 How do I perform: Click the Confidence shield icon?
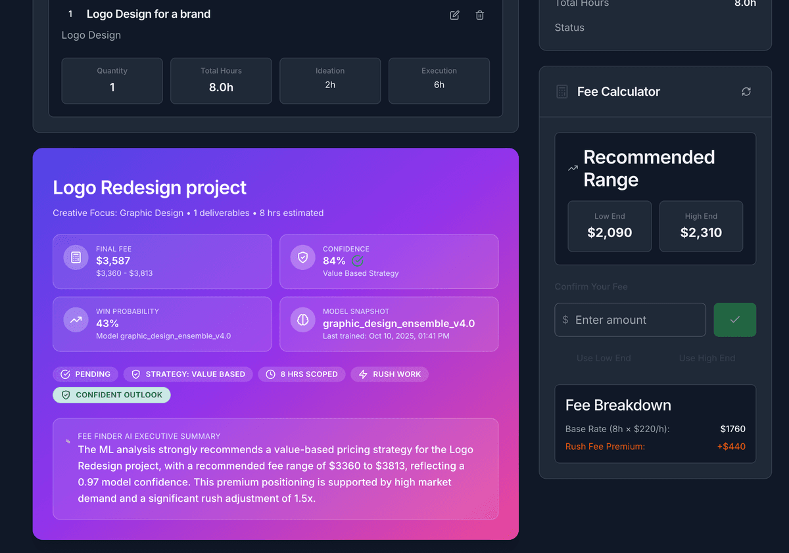[302, 257]
